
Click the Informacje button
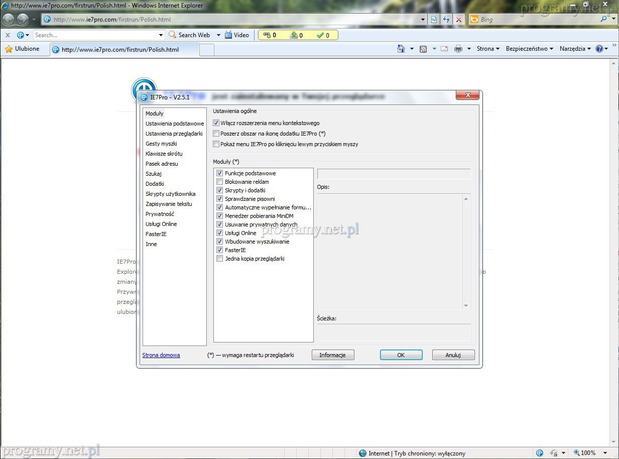tap(332, 355)
